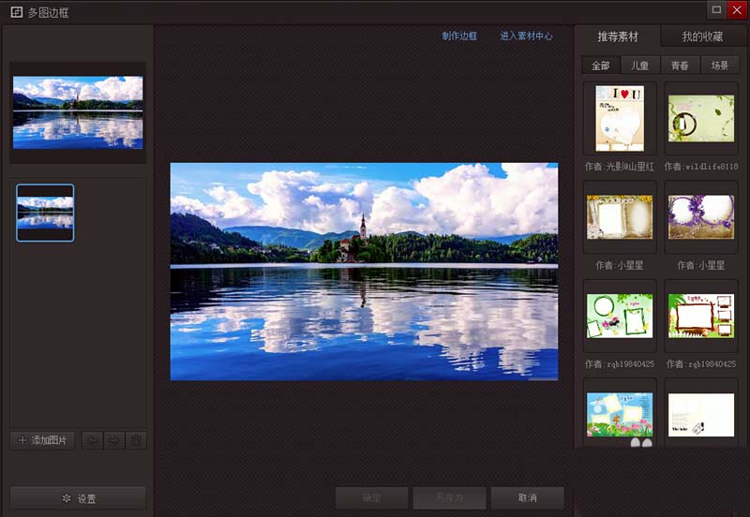The width and height of the screenshot is (750, 517).
Task: Click the 多图边框 title bar icon
Action: [x=17, y=12]
